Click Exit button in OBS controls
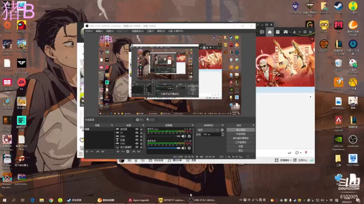The image size is (364, 204). [241, 151]
